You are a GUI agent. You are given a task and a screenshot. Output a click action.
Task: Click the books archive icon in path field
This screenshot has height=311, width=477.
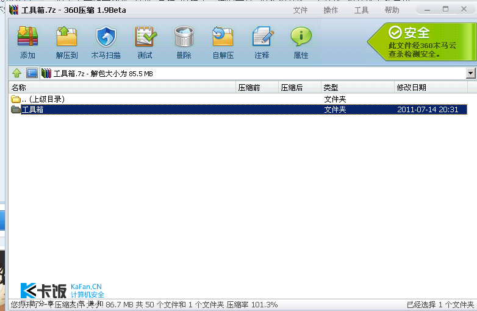[x=46, y=73]
